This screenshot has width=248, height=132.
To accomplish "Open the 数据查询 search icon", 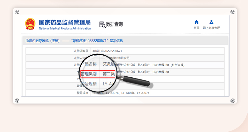I will click(102, 25).
